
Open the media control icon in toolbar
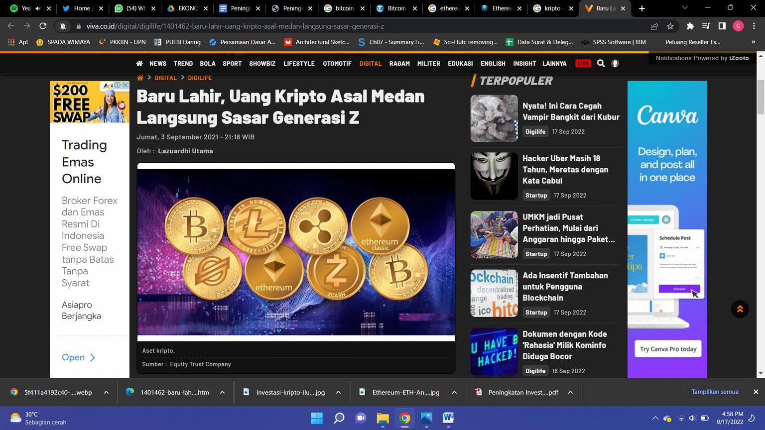706,26
